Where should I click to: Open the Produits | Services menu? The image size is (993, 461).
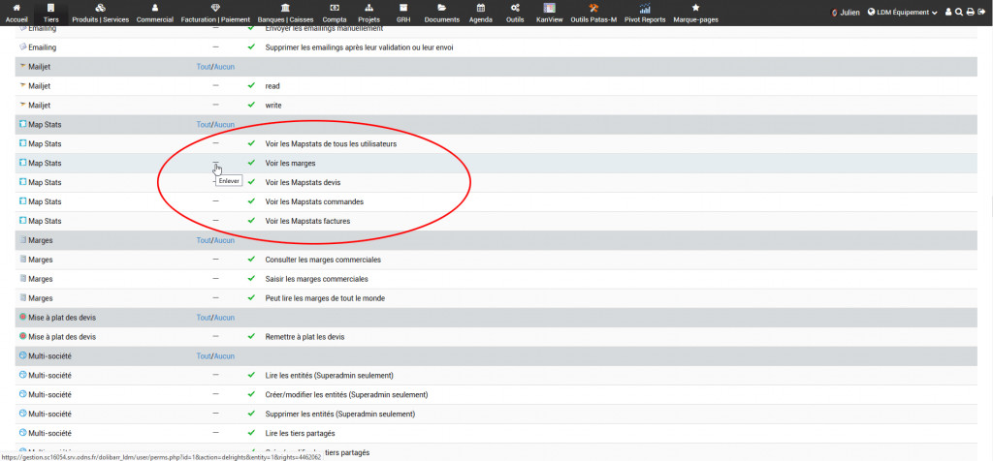coord(101,13)
